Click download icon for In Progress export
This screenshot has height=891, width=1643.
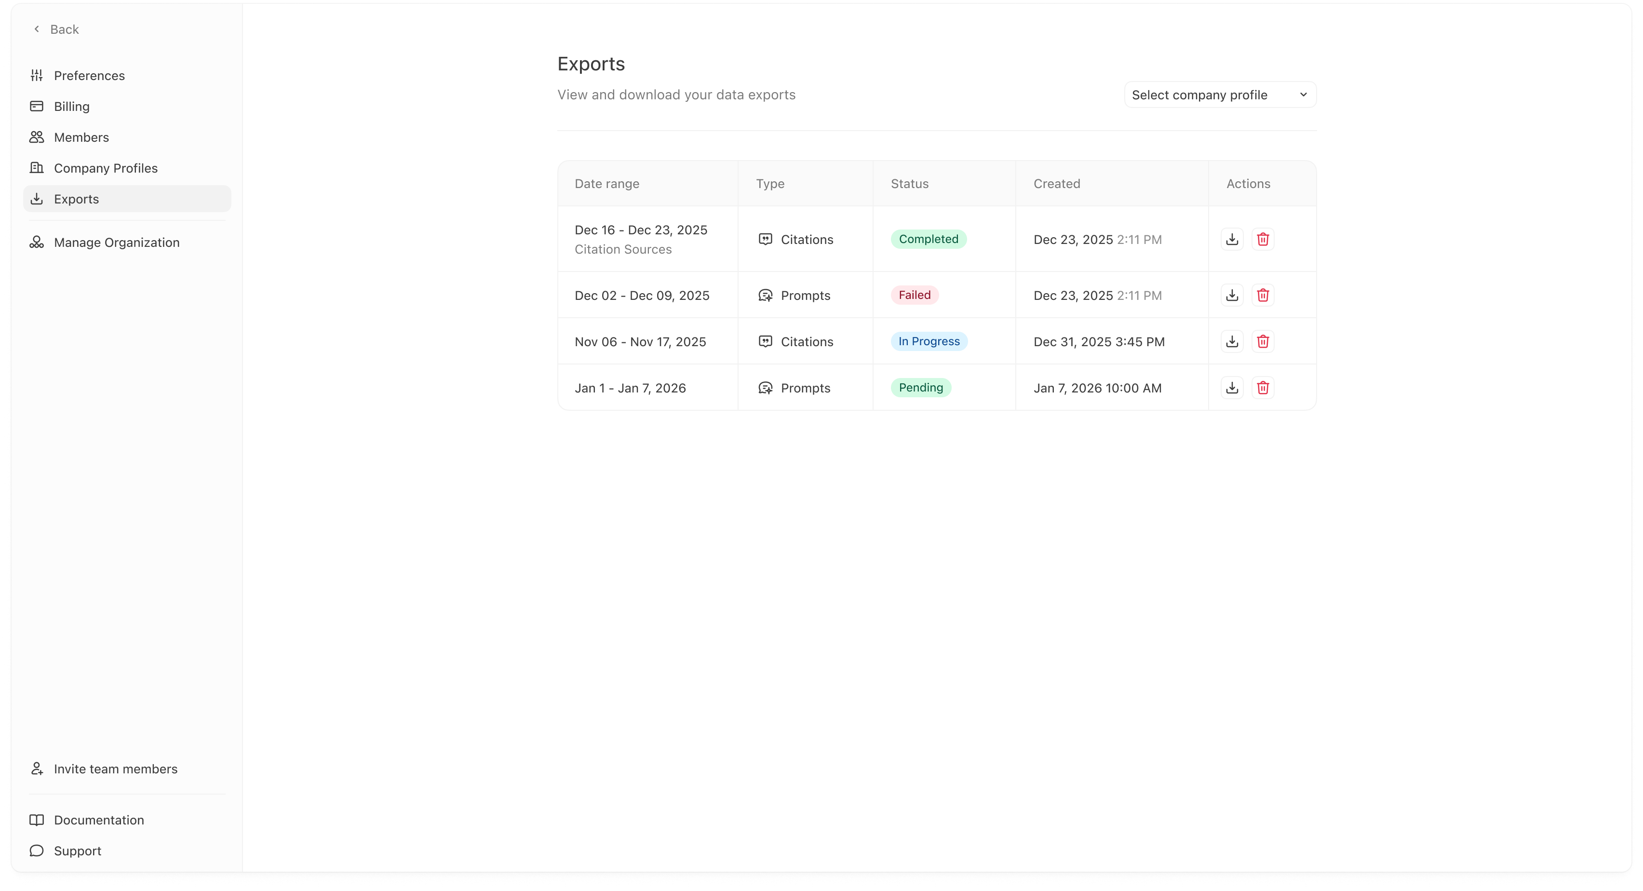click(x=1232, y=341)
